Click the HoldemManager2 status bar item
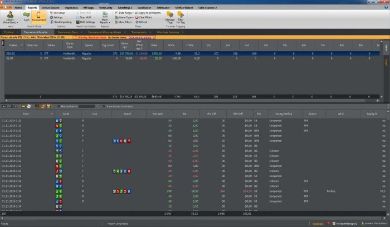The height and width of the screenshot is (227, 390). pyautogui.click(x=344, y=224)
